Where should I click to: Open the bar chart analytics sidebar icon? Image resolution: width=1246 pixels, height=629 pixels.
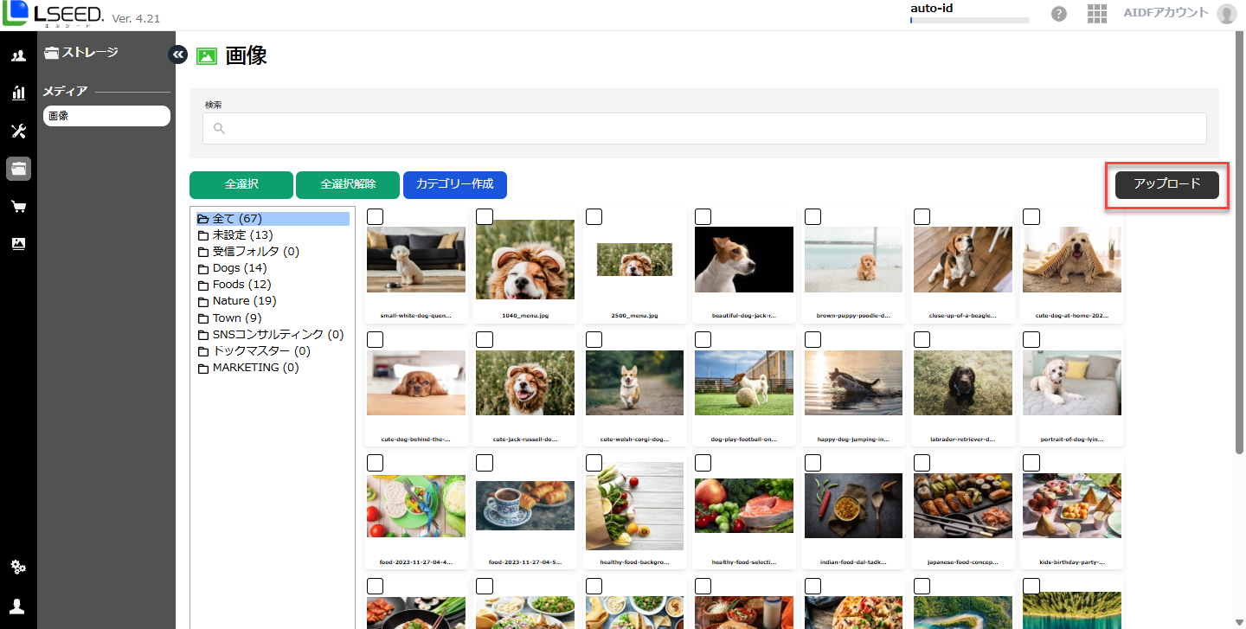point(18,93)
